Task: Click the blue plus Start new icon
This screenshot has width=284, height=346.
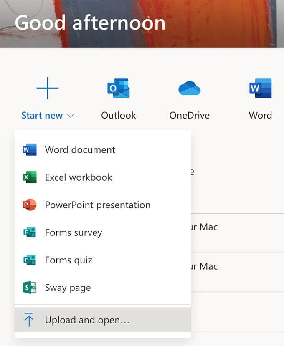Action: (48, 88)
